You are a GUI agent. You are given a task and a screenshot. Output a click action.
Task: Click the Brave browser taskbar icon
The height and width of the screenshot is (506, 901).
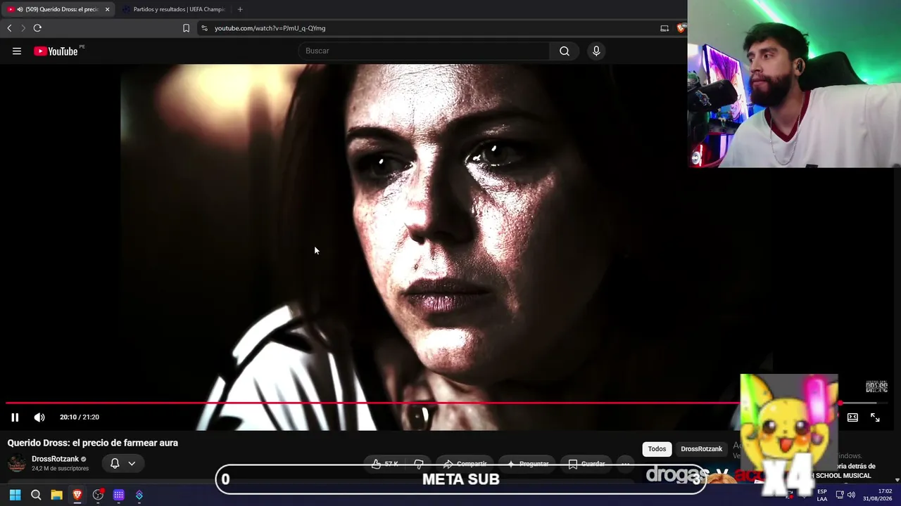[77, 495]
